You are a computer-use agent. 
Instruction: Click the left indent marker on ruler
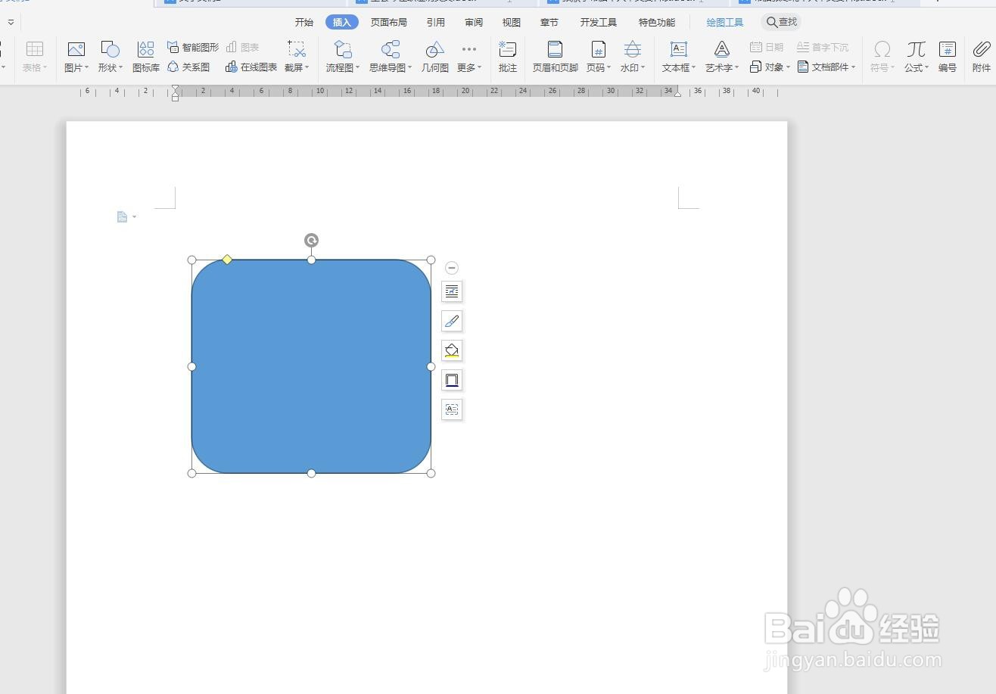pos(176,93)
